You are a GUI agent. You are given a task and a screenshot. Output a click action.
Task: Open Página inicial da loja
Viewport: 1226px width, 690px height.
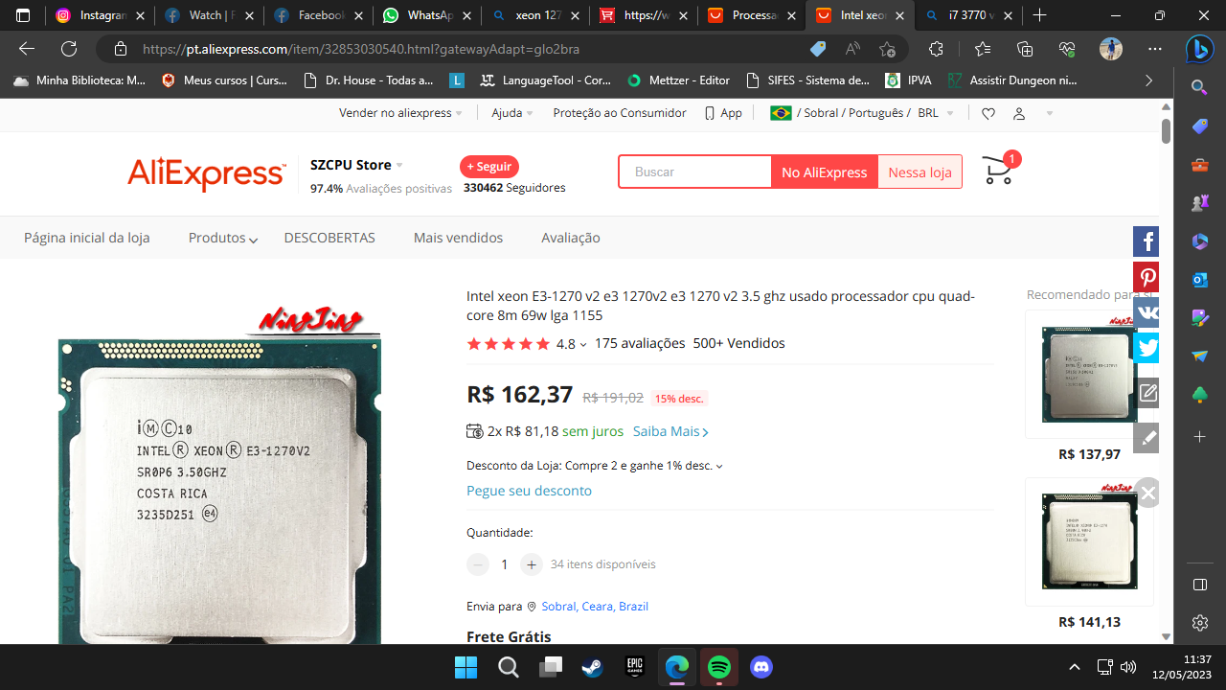(87, 238)
